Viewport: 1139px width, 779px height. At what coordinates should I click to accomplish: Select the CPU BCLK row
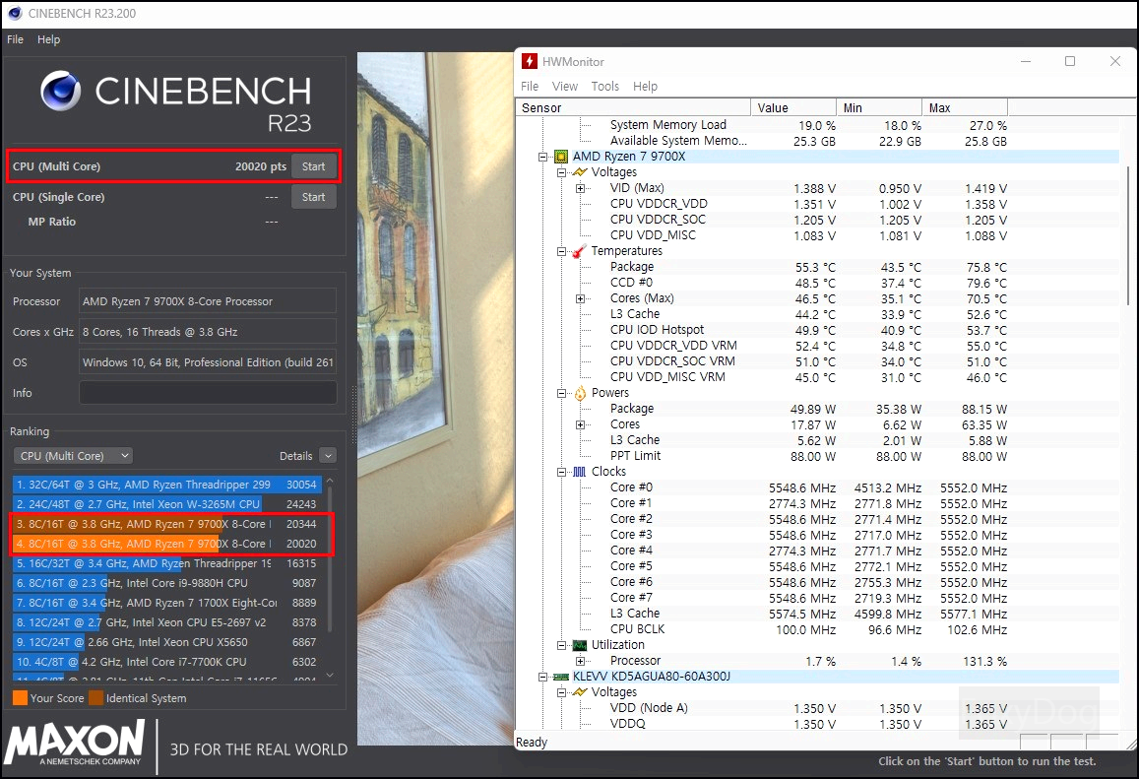click(x=817, y=629)
